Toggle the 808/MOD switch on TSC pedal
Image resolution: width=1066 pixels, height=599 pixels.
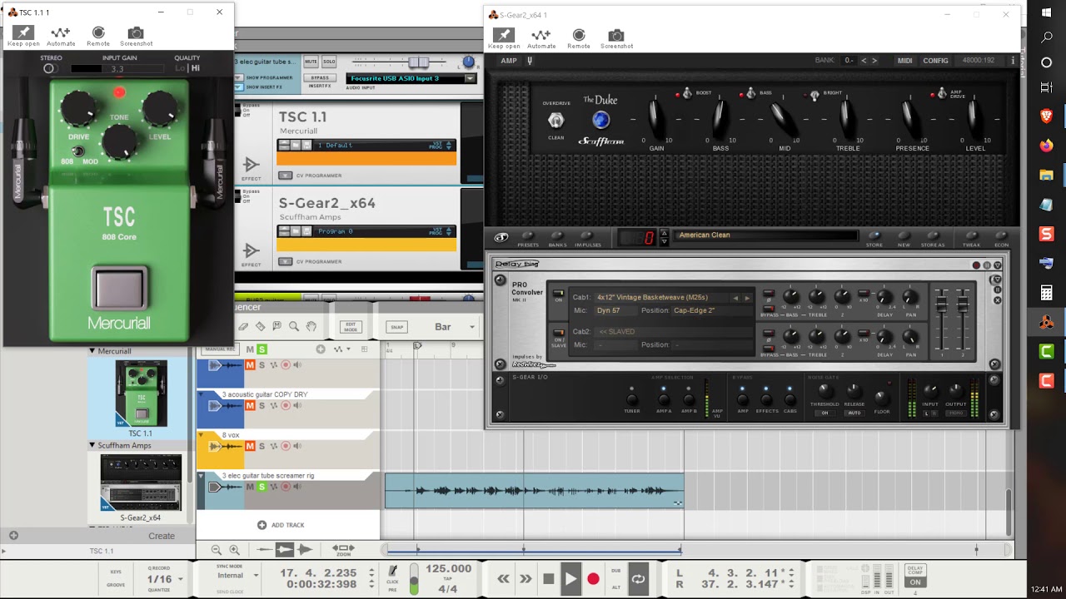pos(78,151)
